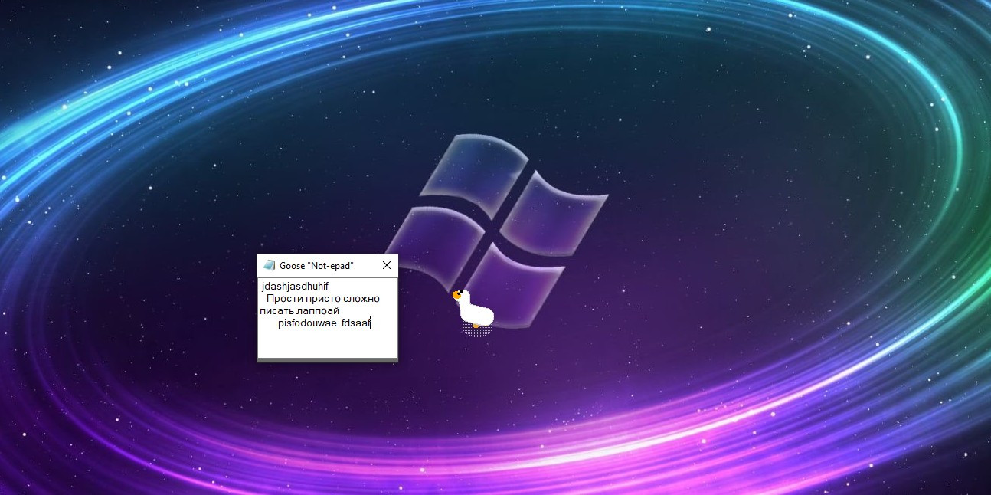Screen dimensions: 991x495
Task: Click the word "fdsaaf" in the last line
Action: tap(355, 323)
